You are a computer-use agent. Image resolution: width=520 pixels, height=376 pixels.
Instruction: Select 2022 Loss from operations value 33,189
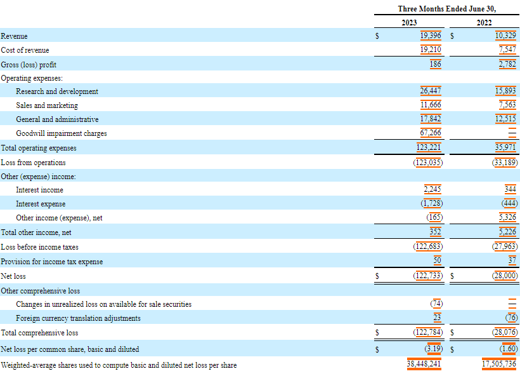pos(505,162)
